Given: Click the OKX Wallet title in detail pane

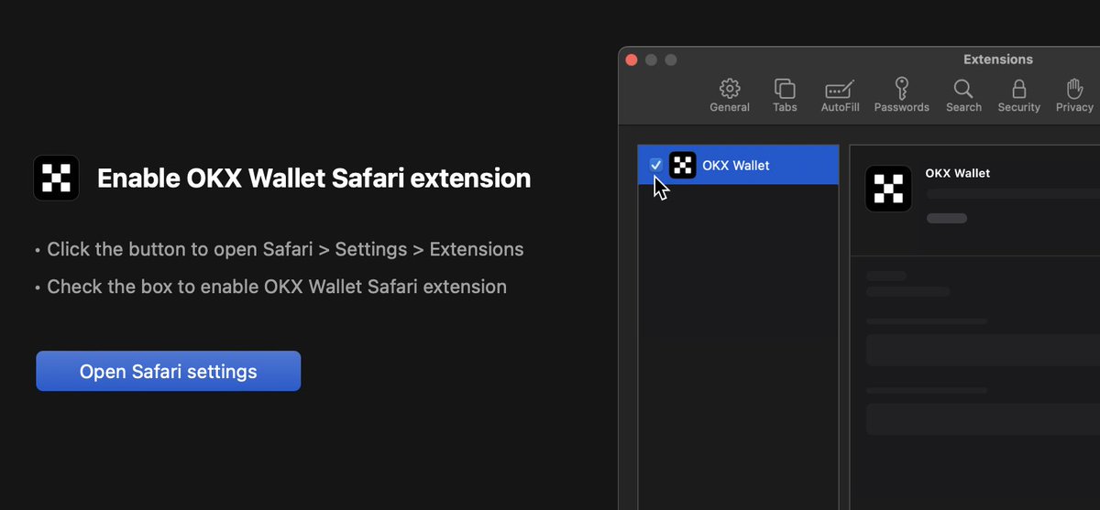Looking at the screenshot, I should [x=958, y=173].
